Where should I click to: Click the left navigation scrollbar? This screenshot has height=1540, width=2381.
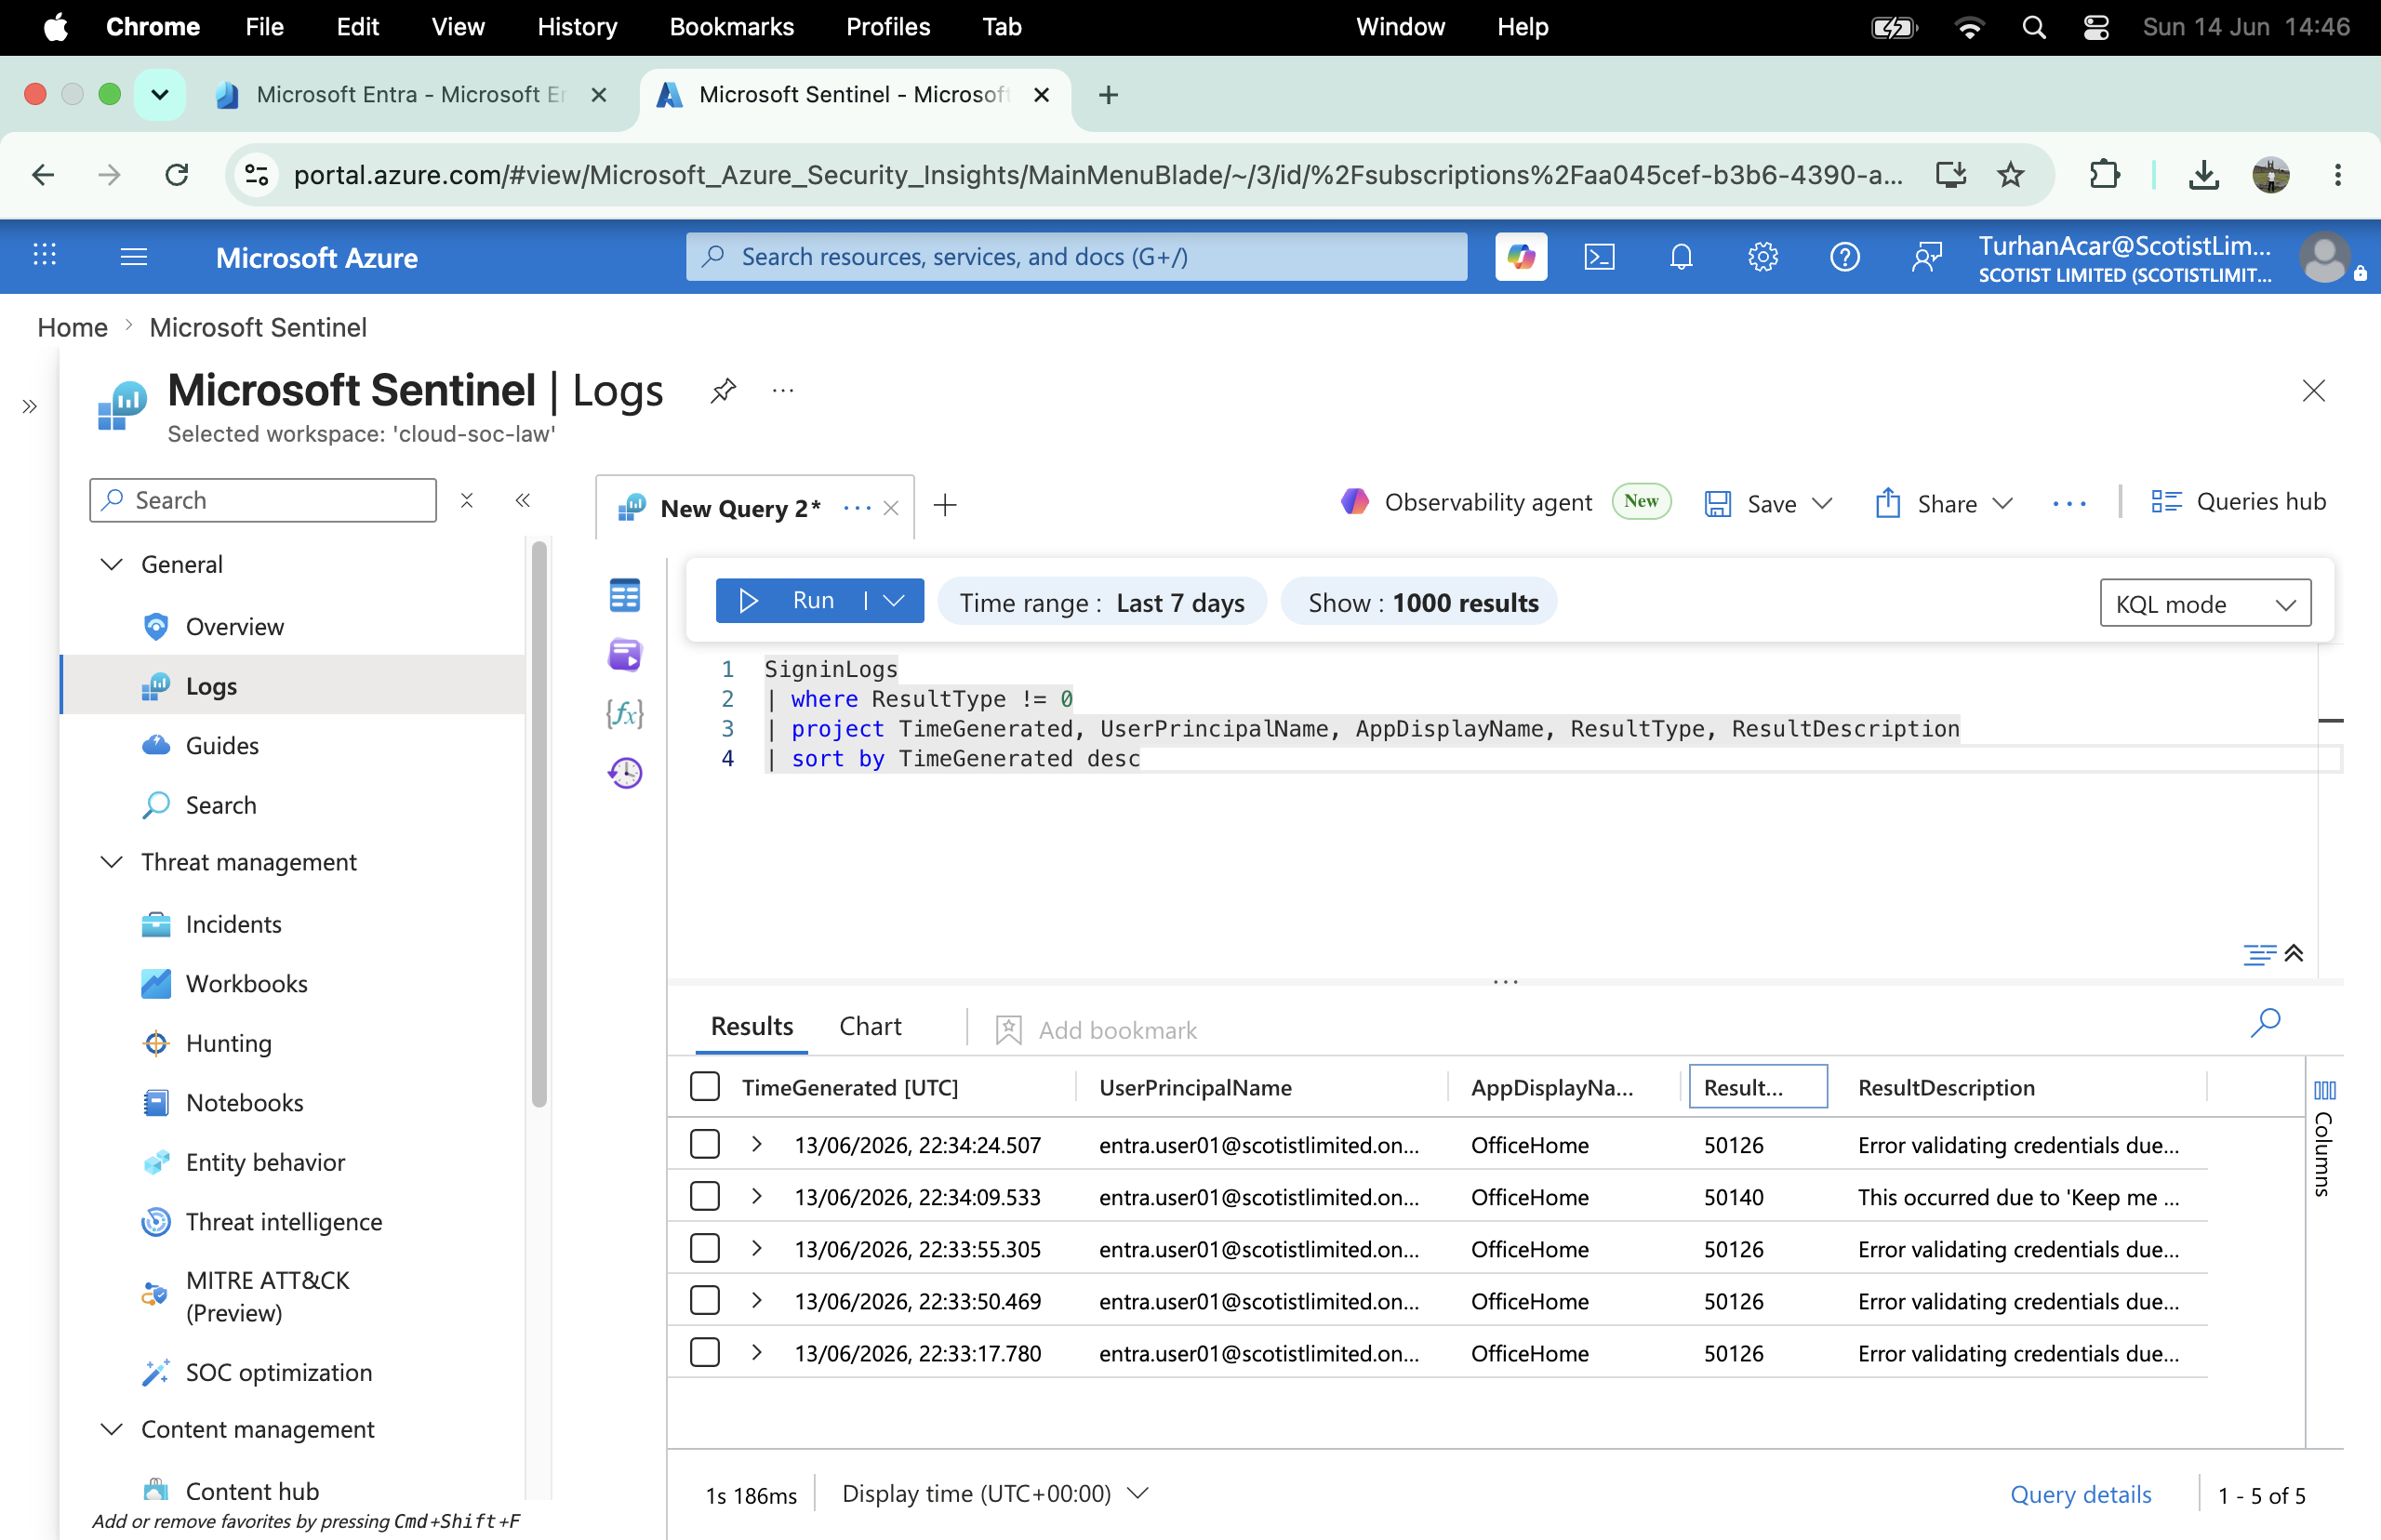coord(539,824)
